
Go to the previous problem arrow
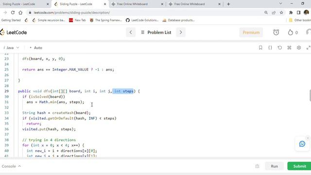tap(131, 33)
